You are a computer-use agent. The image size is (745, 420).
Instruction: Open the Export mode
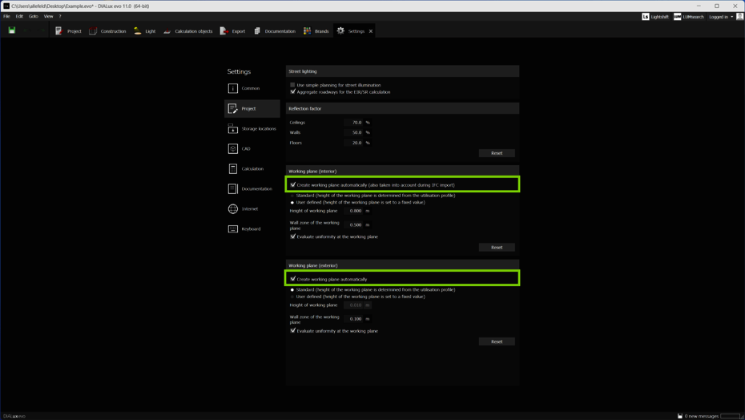[232, 31]
